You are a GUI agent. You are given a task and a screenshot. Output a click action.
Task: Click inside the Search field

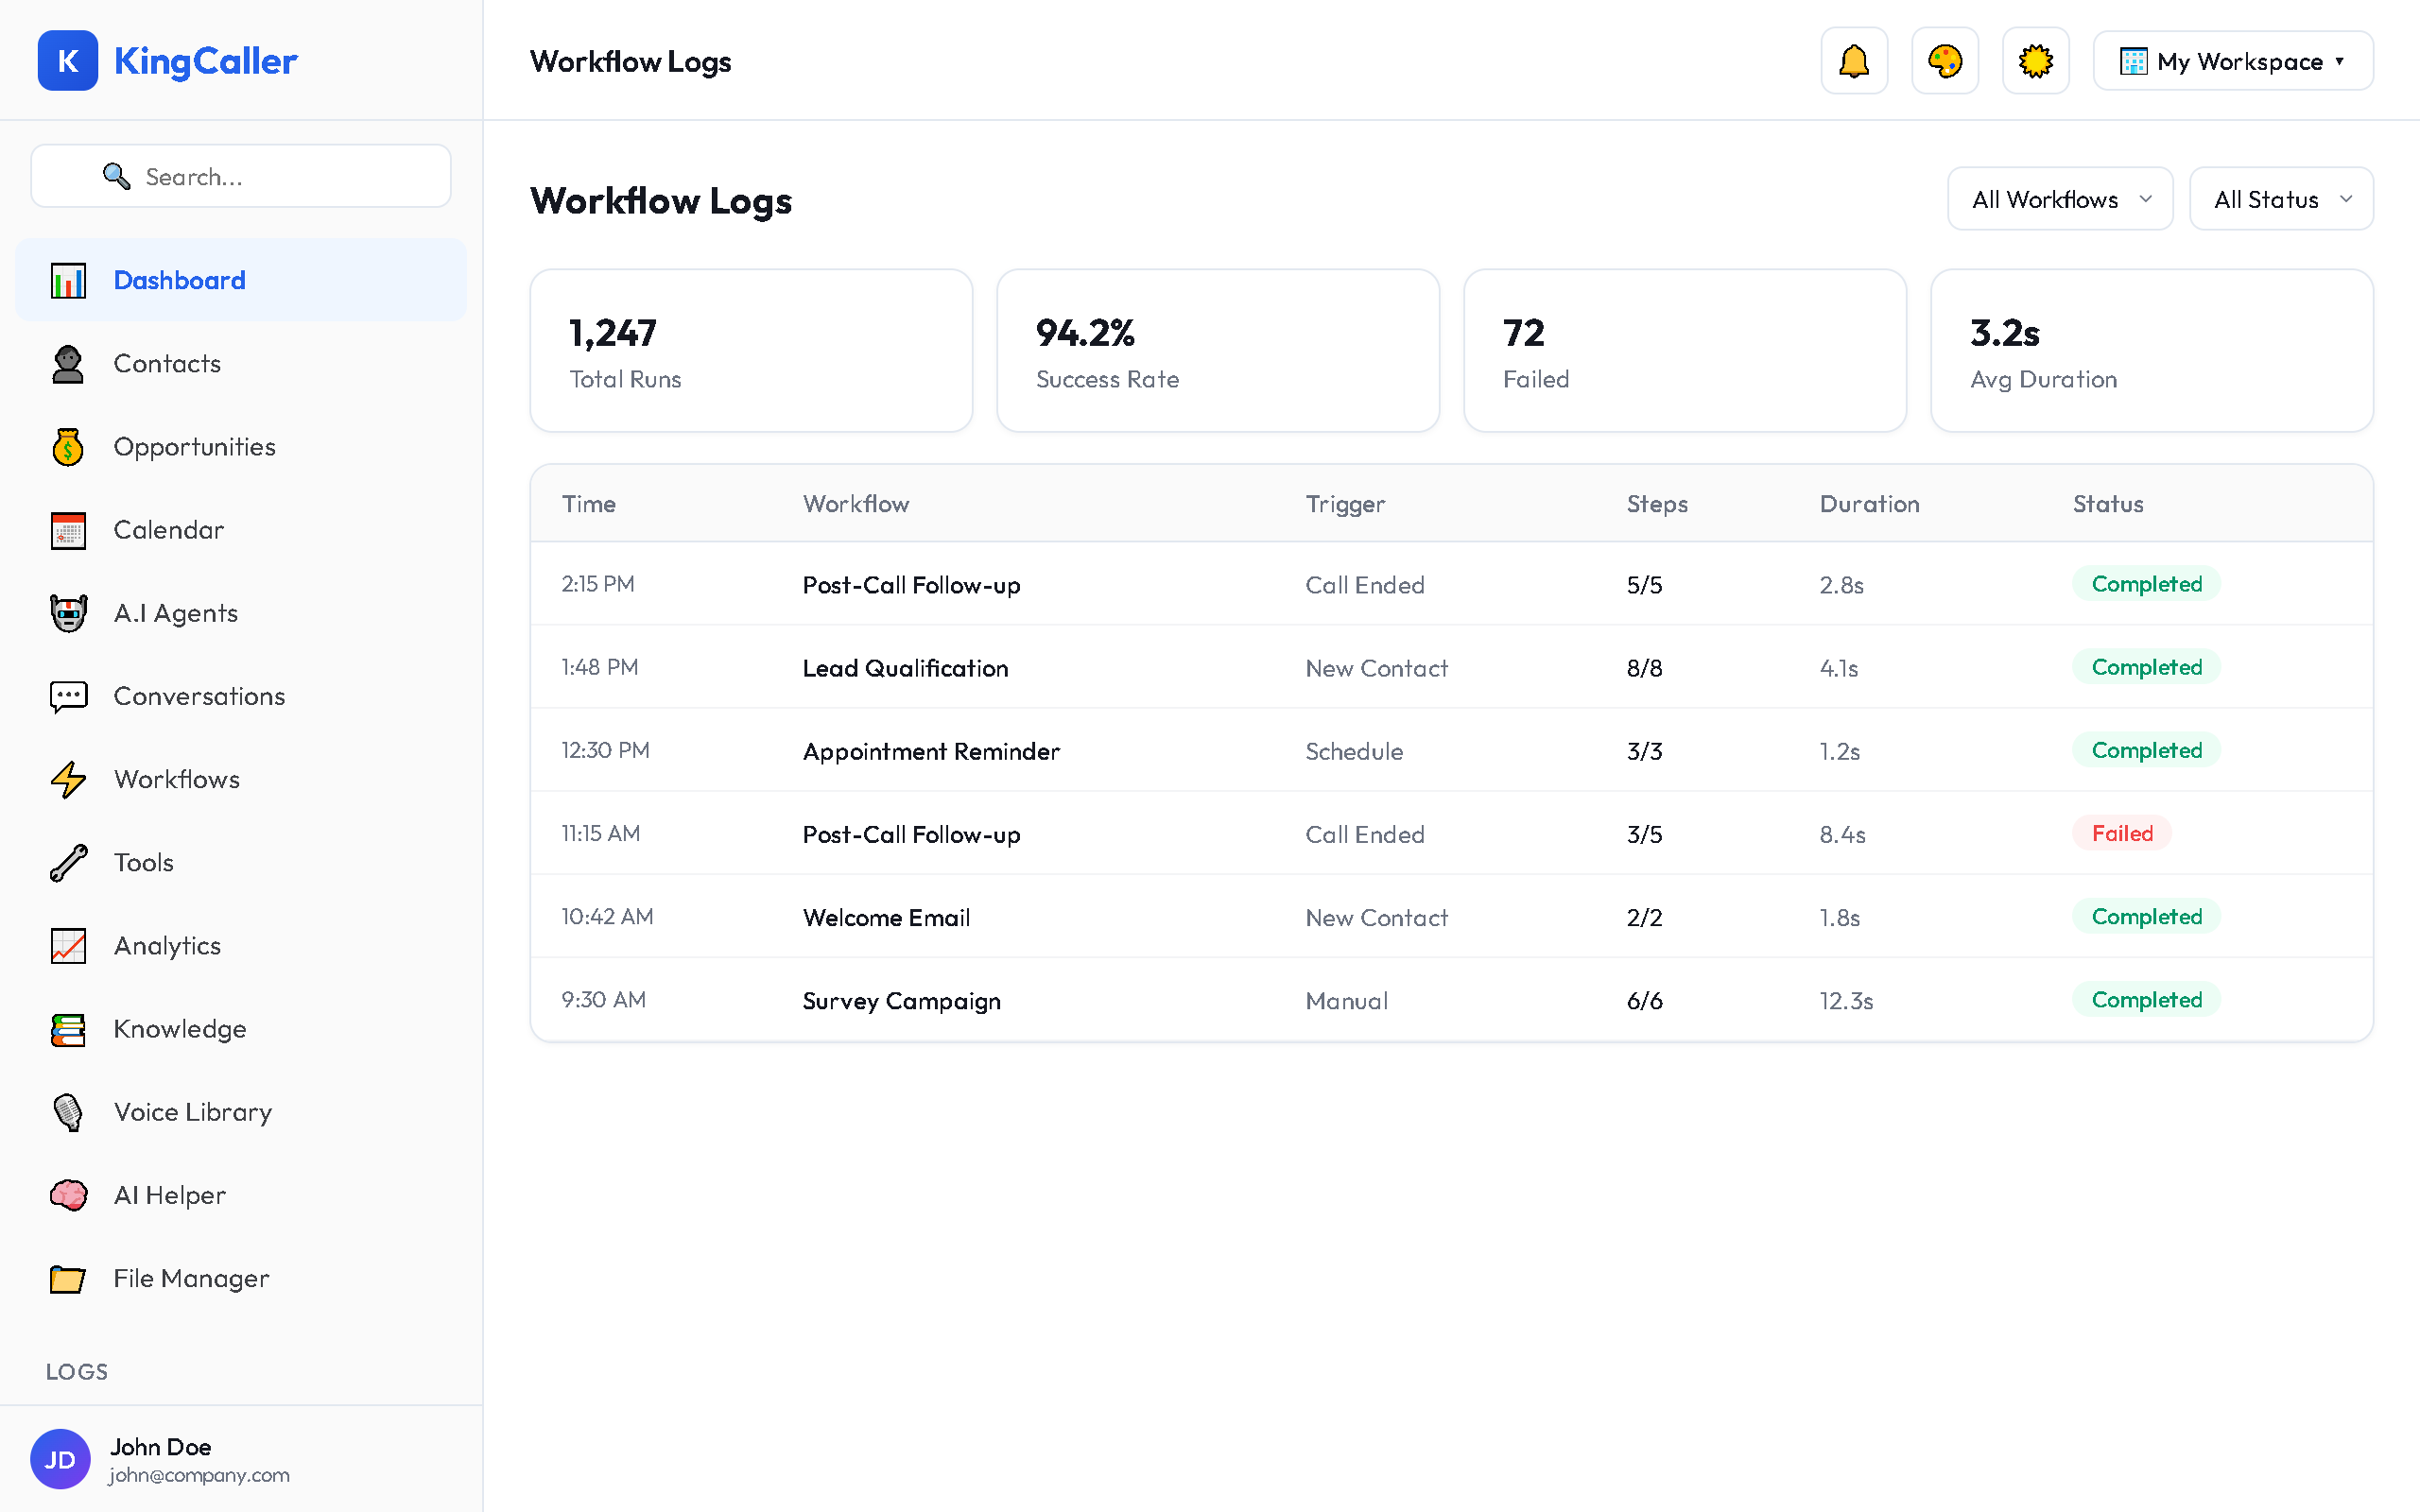coord(240,176)
